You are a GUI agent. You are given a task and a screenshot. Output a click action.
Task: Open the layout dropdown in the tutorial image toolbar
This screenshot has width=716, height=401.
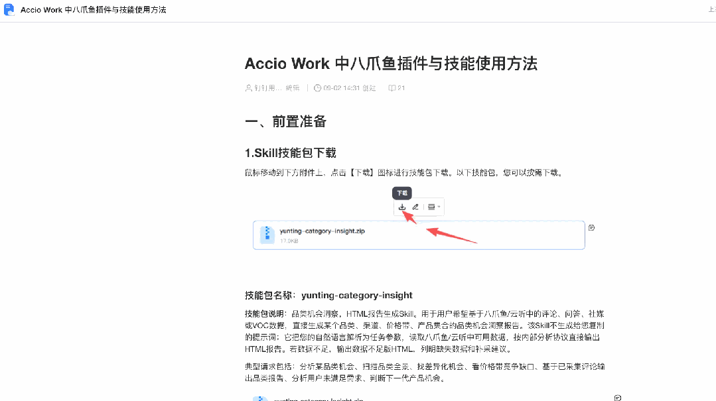pyautogui.click(x=434, y=207)
